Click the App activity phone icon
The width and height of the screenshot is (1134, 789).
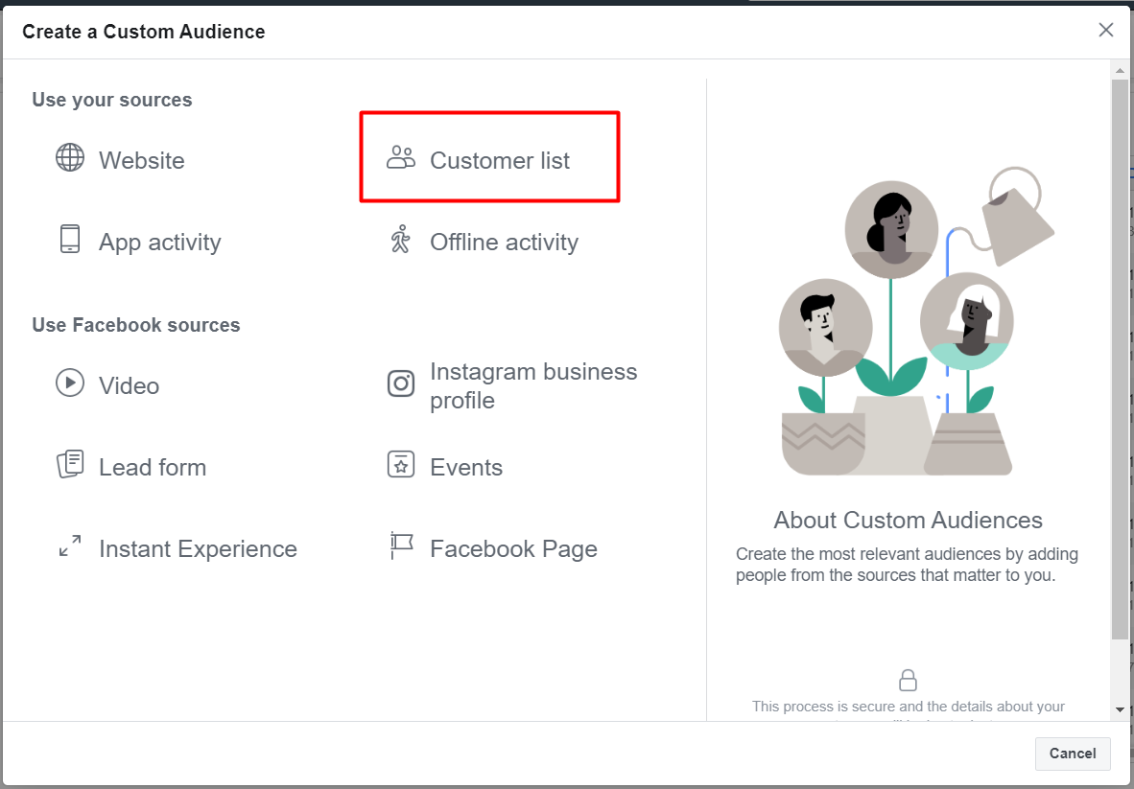(x=70, y=239)
